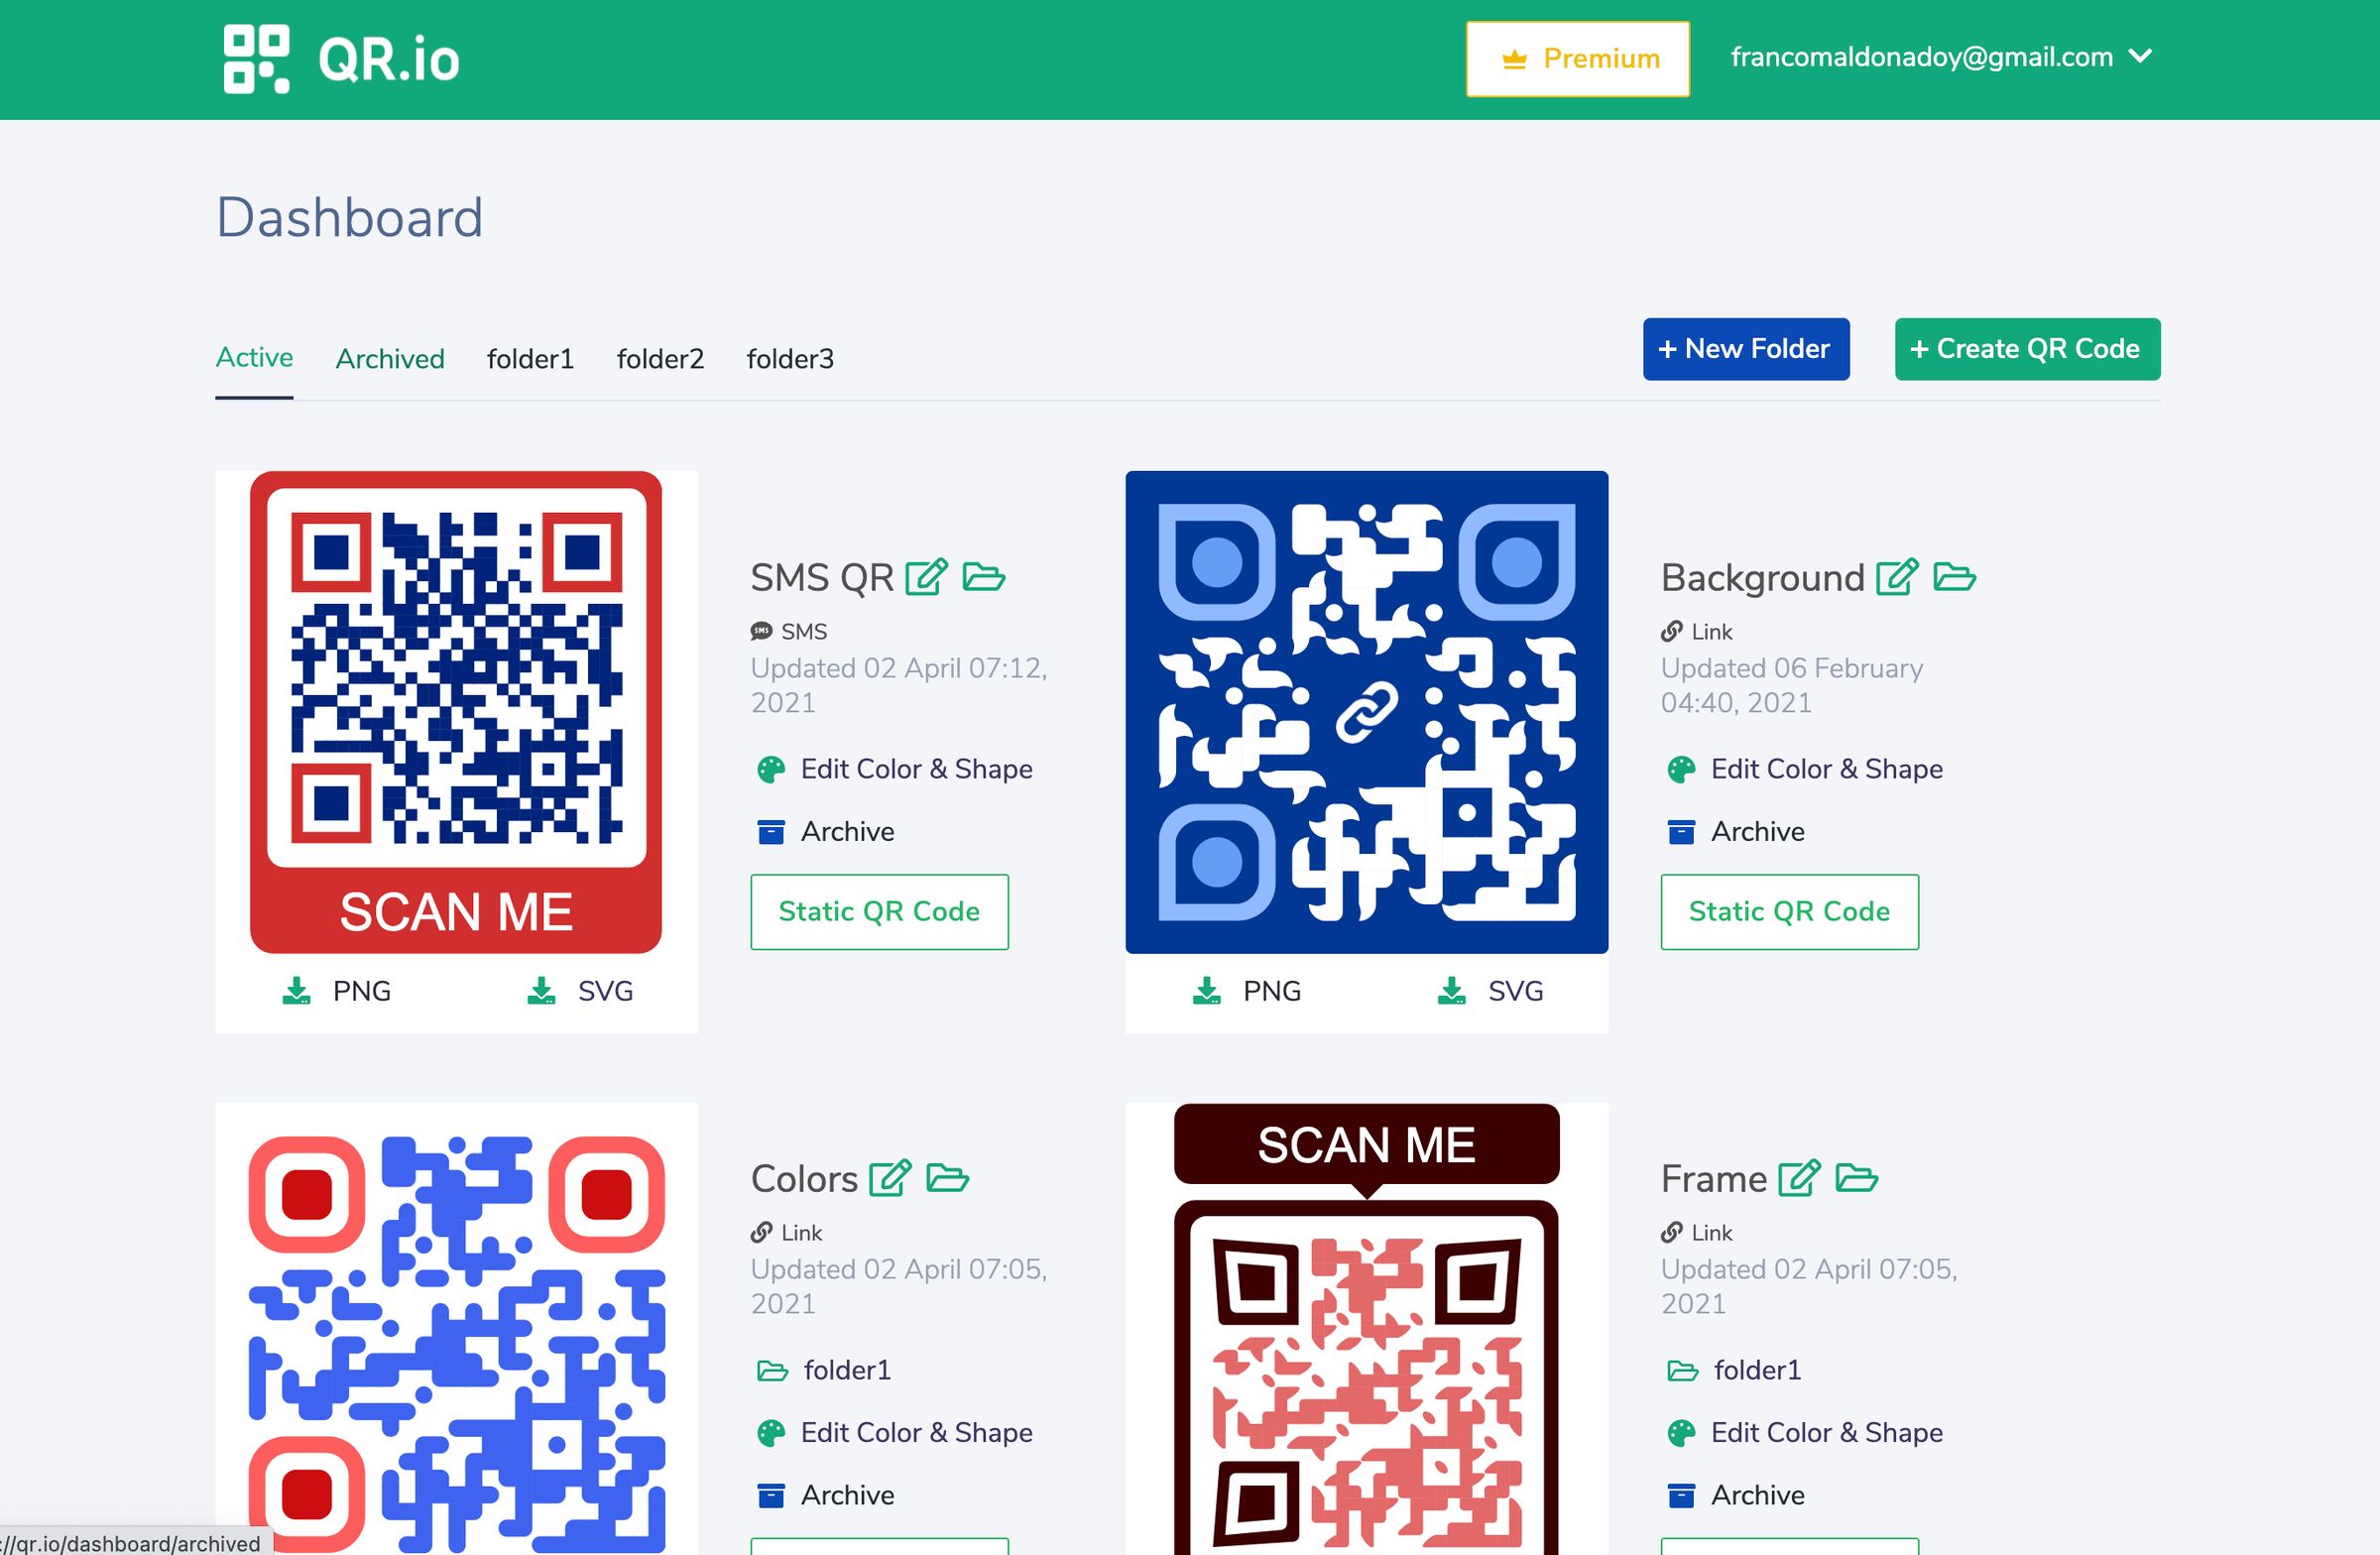Click the PNG download icon under SMS QR
This screenshot has width=2380, height=1555.
296,990
